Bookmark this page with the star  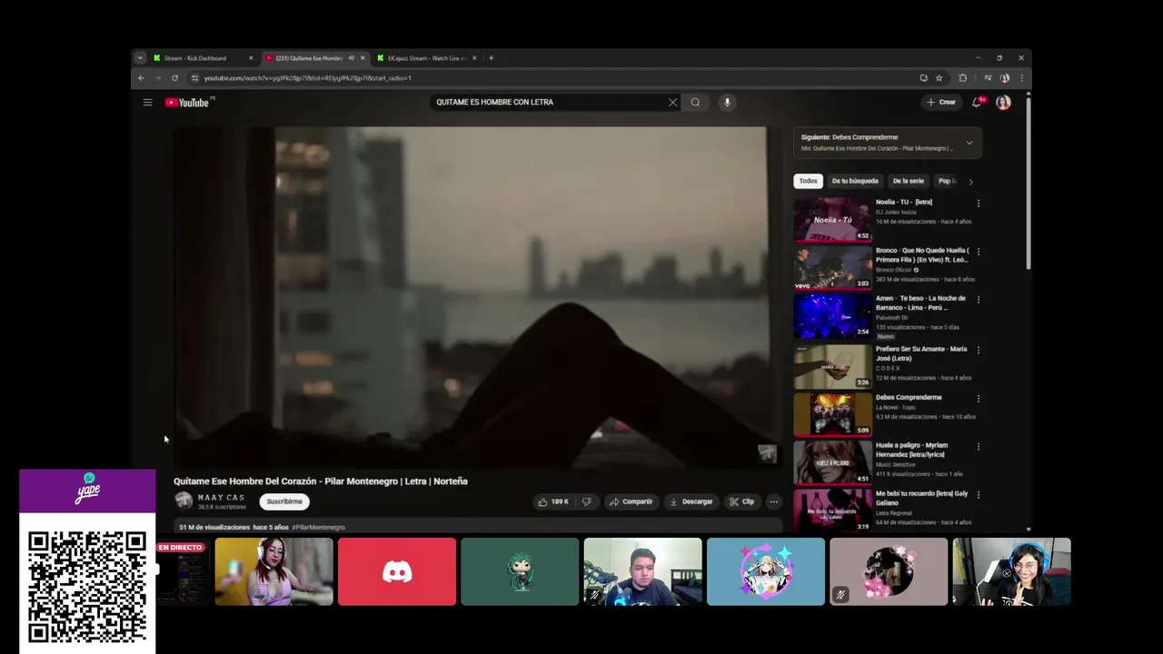(x=939, y=78)
